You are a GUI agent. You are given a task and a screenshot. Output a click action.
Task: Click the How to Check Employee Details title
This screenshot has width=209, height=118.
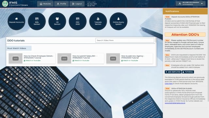39,57
